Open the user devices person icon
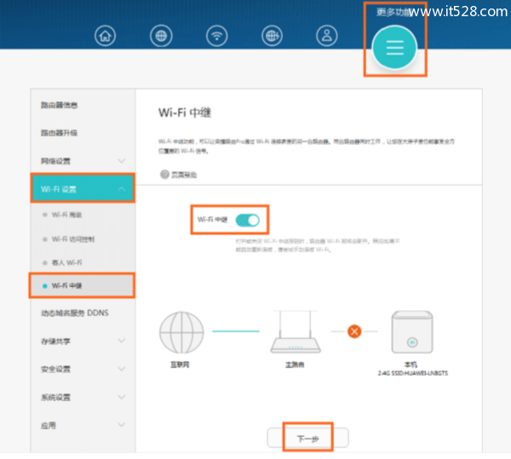This screenshot has height=459, width=511. coord(327,36)
